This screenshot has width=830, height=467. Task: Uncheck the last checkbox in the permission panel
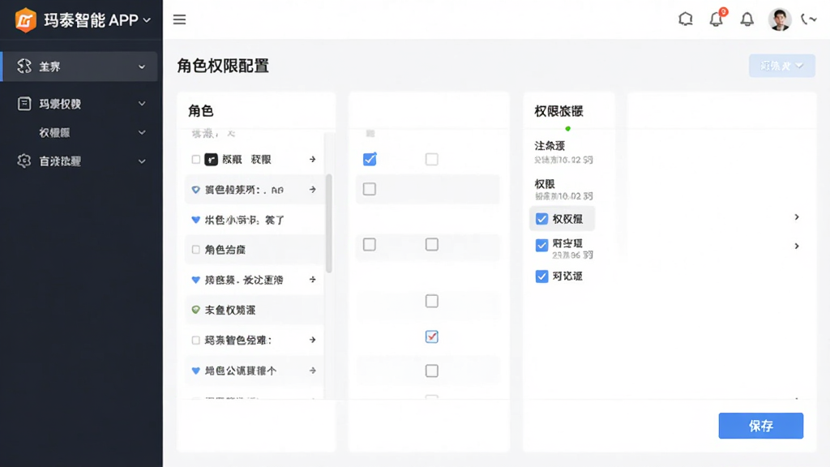(541, 276)
